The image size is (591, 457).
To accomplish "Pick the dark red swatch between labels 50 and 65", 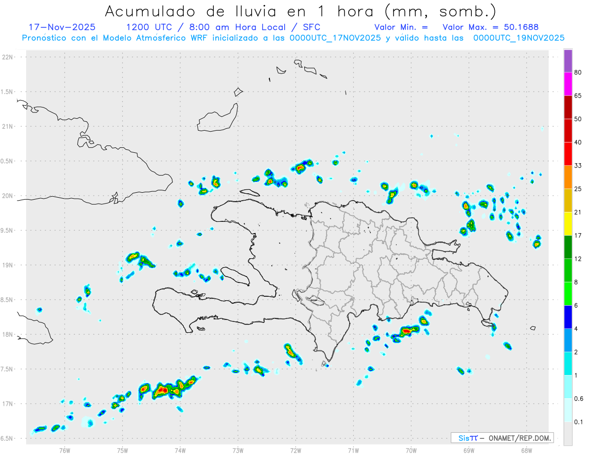I will coord(568,107).
